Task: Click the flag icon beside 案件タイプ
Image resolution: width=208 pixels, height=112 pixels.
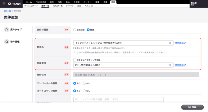Action: [7, 30]
